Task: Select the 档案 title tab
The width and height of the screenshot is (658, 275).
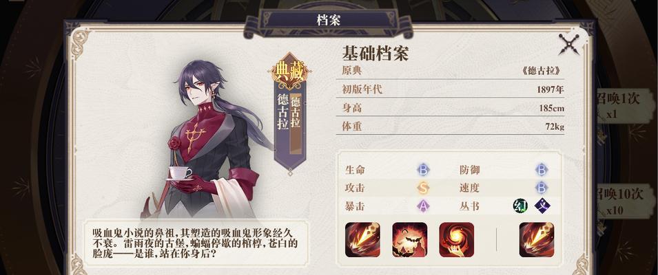Action: [329, 21]
